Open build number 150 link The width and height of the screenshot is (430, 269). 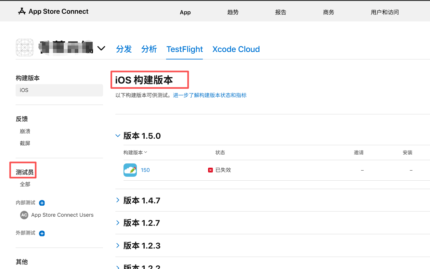145,170
